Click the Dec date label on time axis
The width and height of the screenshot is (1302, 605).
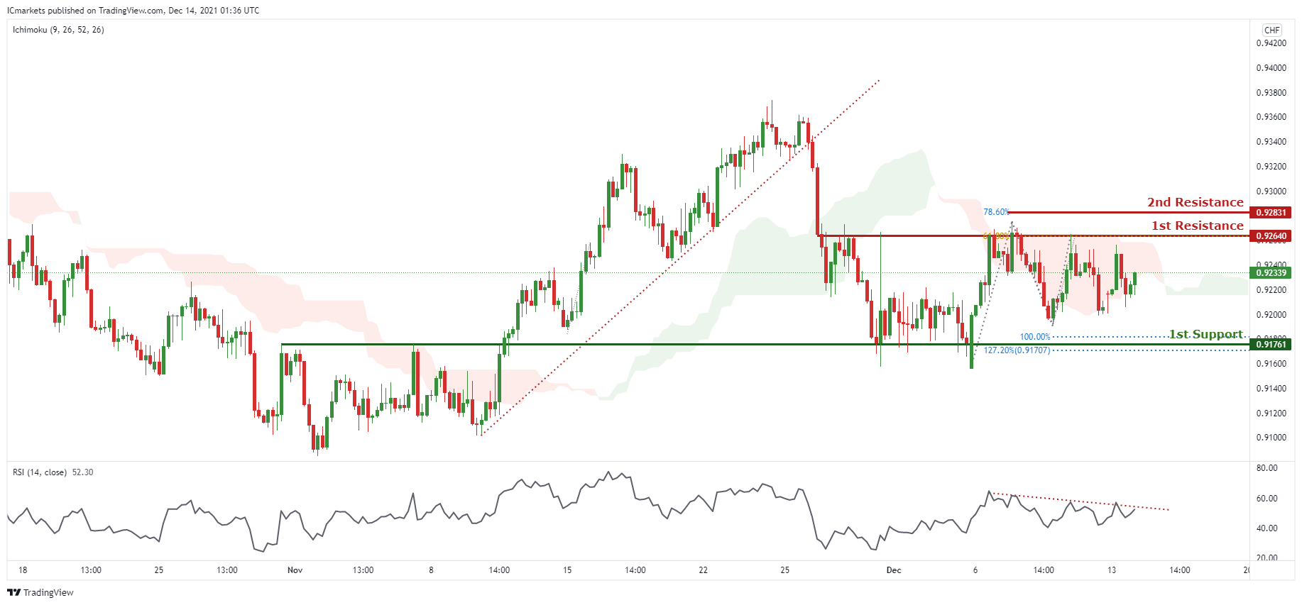[894, 570]
